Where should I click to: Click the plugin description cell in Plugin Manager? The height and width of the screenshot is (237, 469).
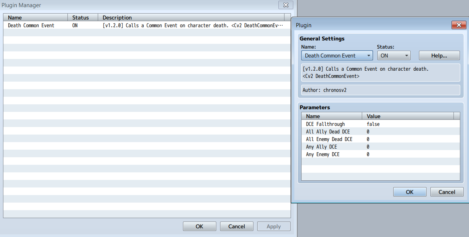193,25
